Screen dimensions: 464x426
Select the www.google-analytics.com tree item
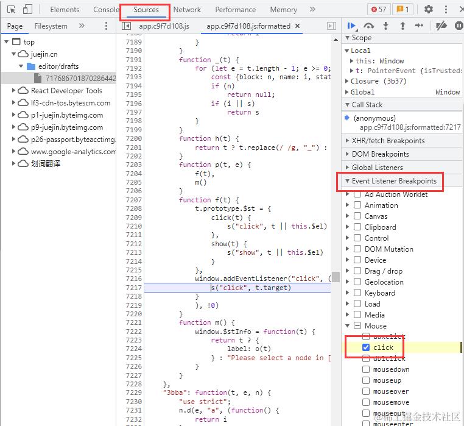point(73,151)
